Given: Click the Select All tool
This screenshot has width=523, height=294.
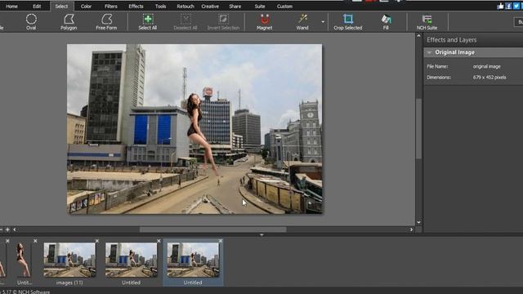Looking at the screenshot, I should (x=148, y=22).
